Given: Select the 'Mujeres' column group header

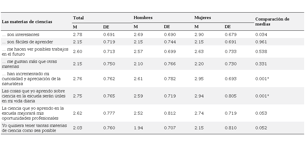Looking at the screenshot, I should point(203,18).
